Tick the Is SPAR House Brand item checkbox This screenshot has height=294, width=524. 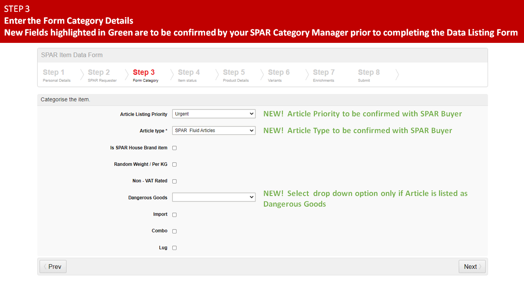[x=174, y=148]
